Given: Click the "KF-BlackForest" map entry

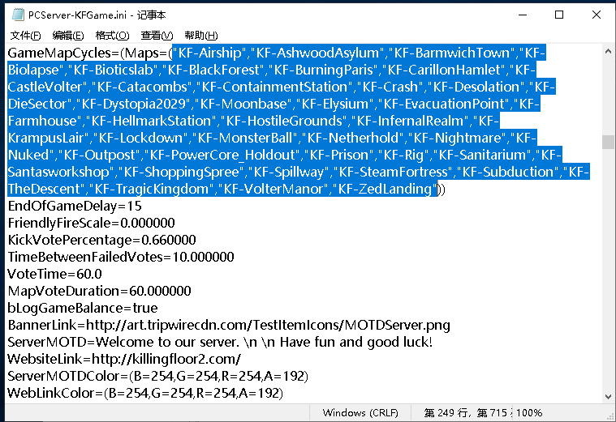Looking at the screenshot, I should 213,70.
